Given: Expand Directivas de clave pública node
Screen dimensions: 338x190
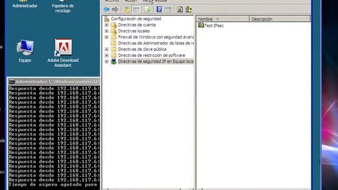Looking at the screenshot, I should coord(107,49).
